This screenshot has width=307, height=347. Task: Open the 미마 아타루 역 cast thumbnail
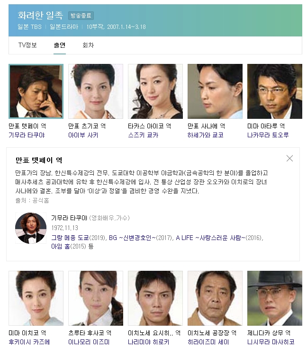[x=275, y=91]
